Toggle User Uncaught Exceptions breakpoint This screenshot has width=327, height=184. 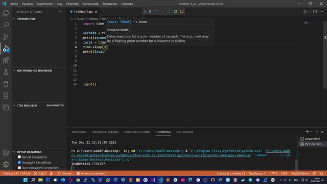19,168
